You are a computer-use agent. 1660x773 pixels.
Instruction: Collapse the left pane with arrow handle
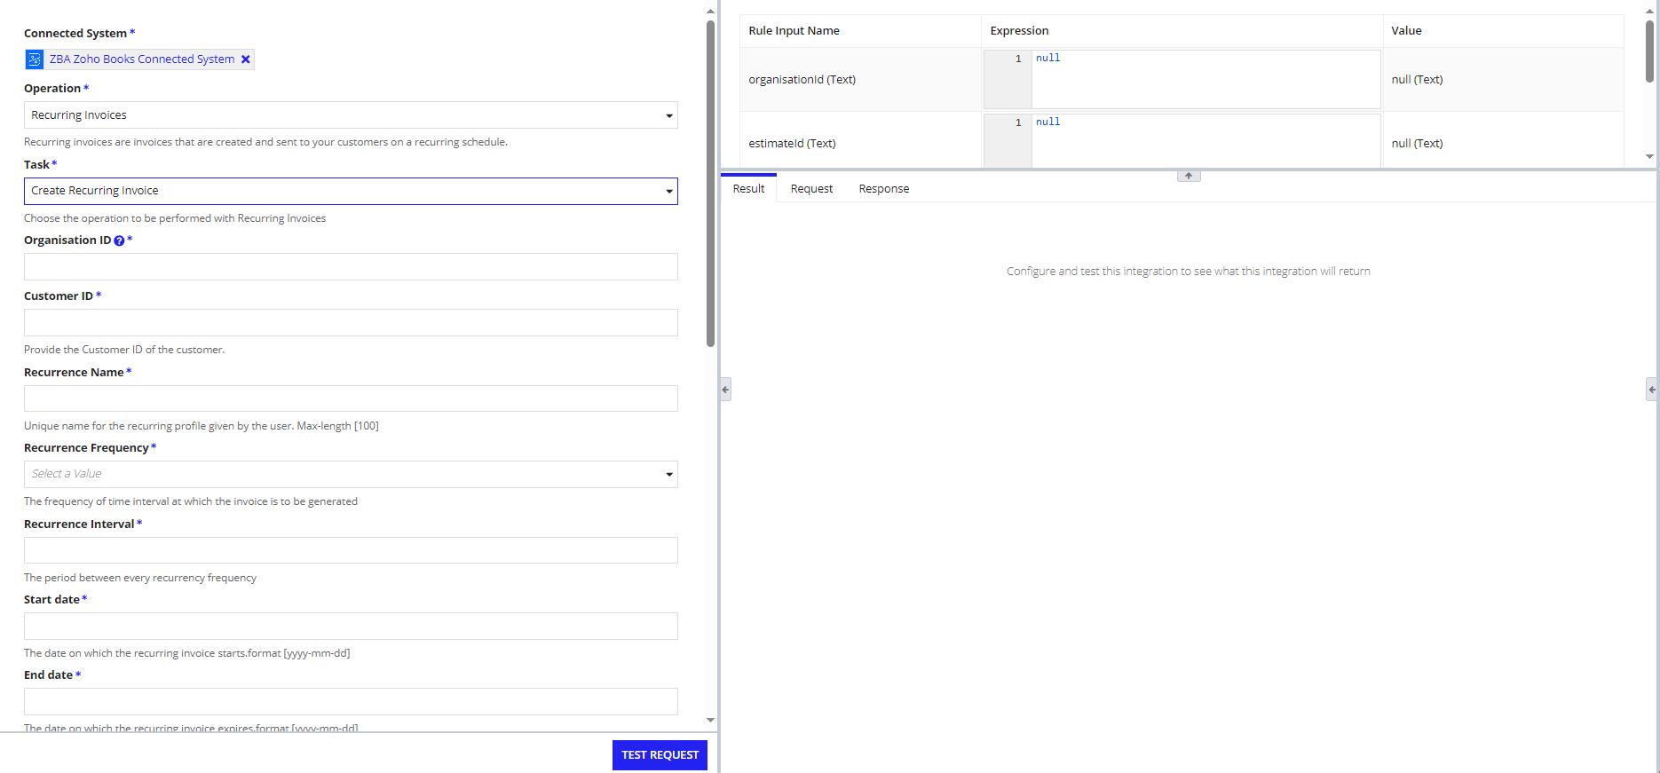coord(725,389)
